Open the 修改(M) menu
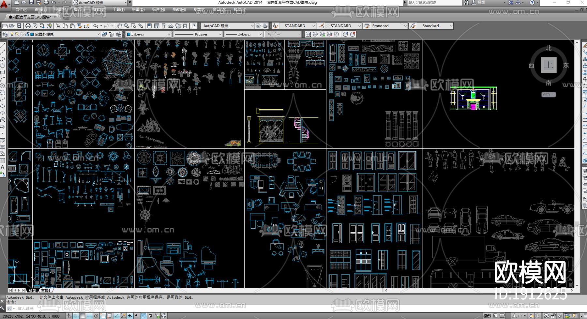This screenshot has width=587, height=319. point(179,10)
